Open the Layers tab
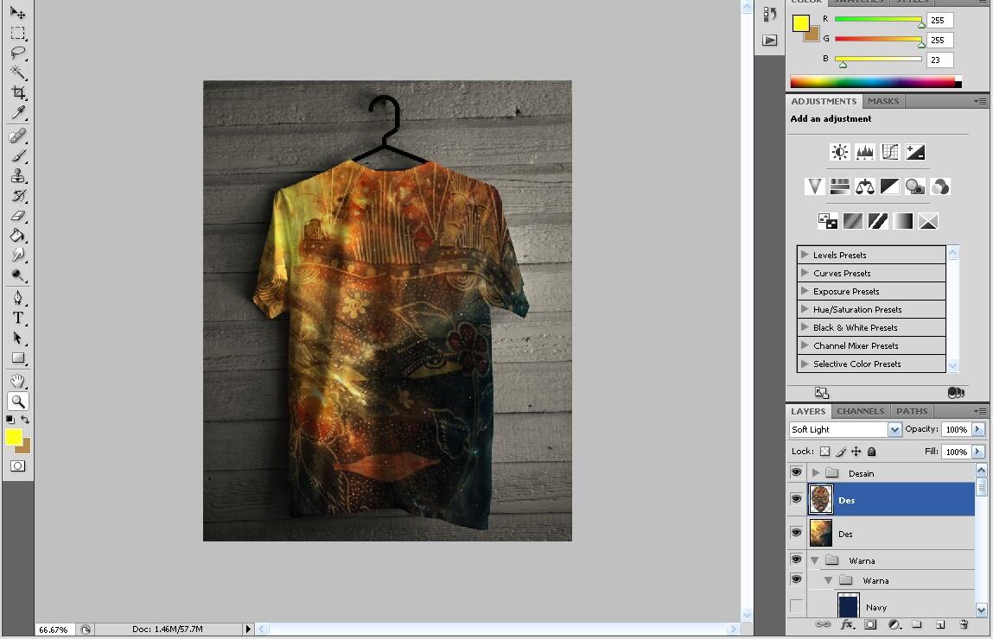Screen dimensions: 993x639 (808, 411)
